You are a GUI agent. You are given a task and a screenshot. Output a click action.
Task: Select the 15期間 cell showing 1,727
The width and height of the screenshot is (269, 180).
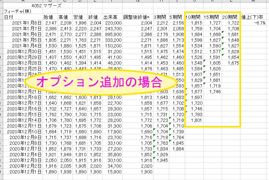coord(212,23)
